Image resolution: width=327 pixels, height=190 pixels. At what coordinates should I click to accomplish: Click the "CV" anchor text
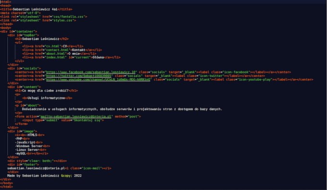click(65, 46)
